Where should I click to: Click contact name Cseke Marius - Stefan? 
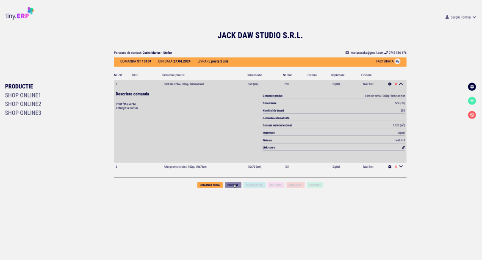(x=157, y=53)
